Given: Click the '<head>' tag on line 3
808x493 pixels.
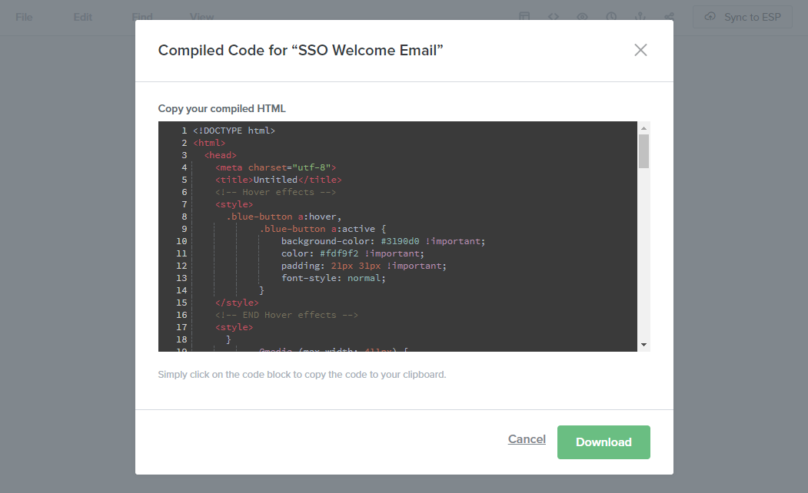Looking at the screenshot, I should [x=220, y=155].
